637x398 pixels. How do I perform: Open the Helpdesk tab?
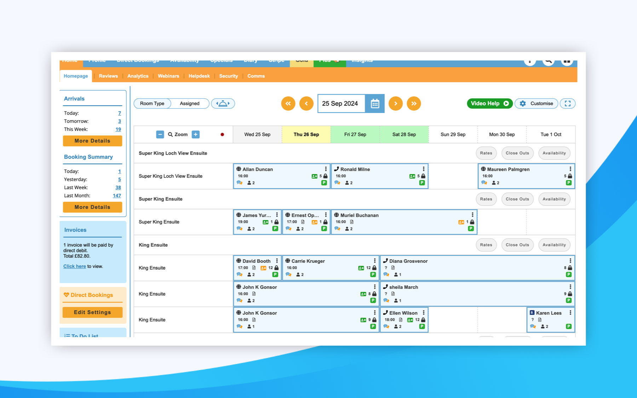tap(199, 76)
